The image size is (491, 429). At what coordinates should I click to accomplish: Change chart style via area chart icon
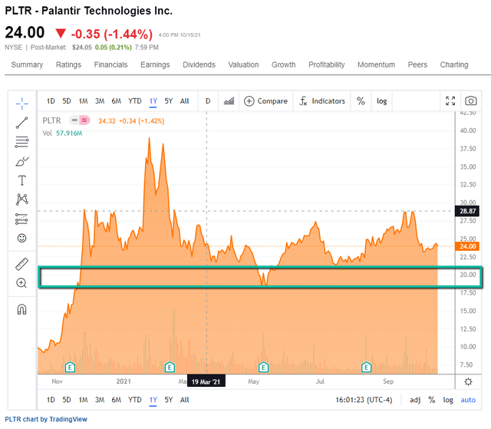pyautogui.click(x=229, y=101)
